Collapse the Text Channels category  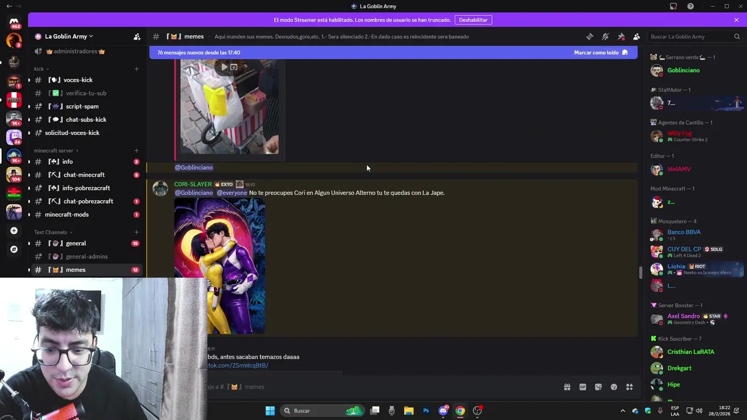(x=53, y=232)
